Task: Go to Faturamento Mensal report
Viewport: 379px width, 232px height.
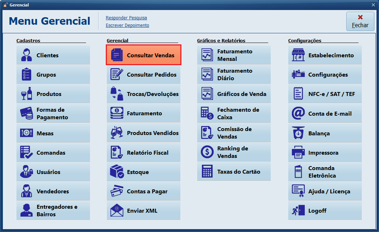Action: (234, 55)
